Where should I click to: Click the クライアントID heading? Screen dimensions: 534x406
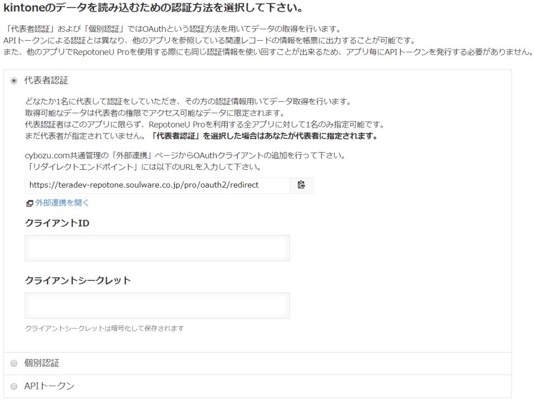point(57,223)
